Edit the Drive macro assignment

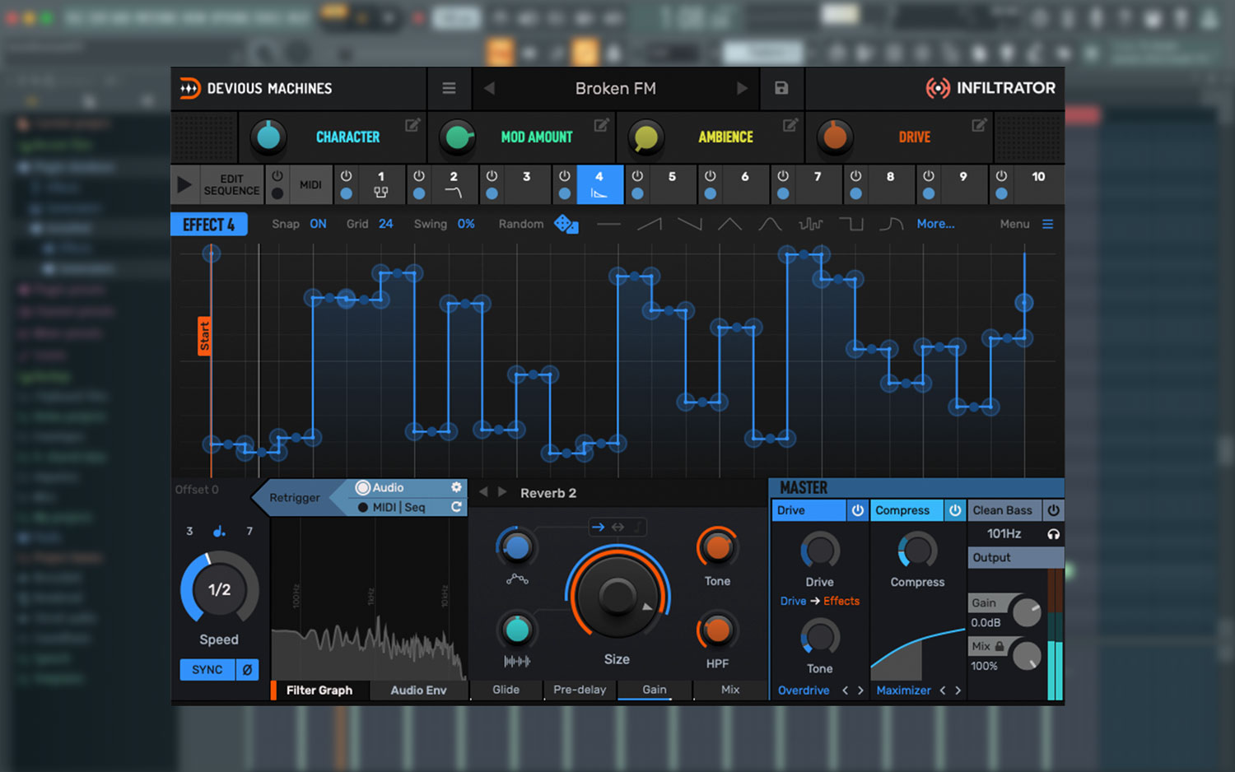pos(979,125)
